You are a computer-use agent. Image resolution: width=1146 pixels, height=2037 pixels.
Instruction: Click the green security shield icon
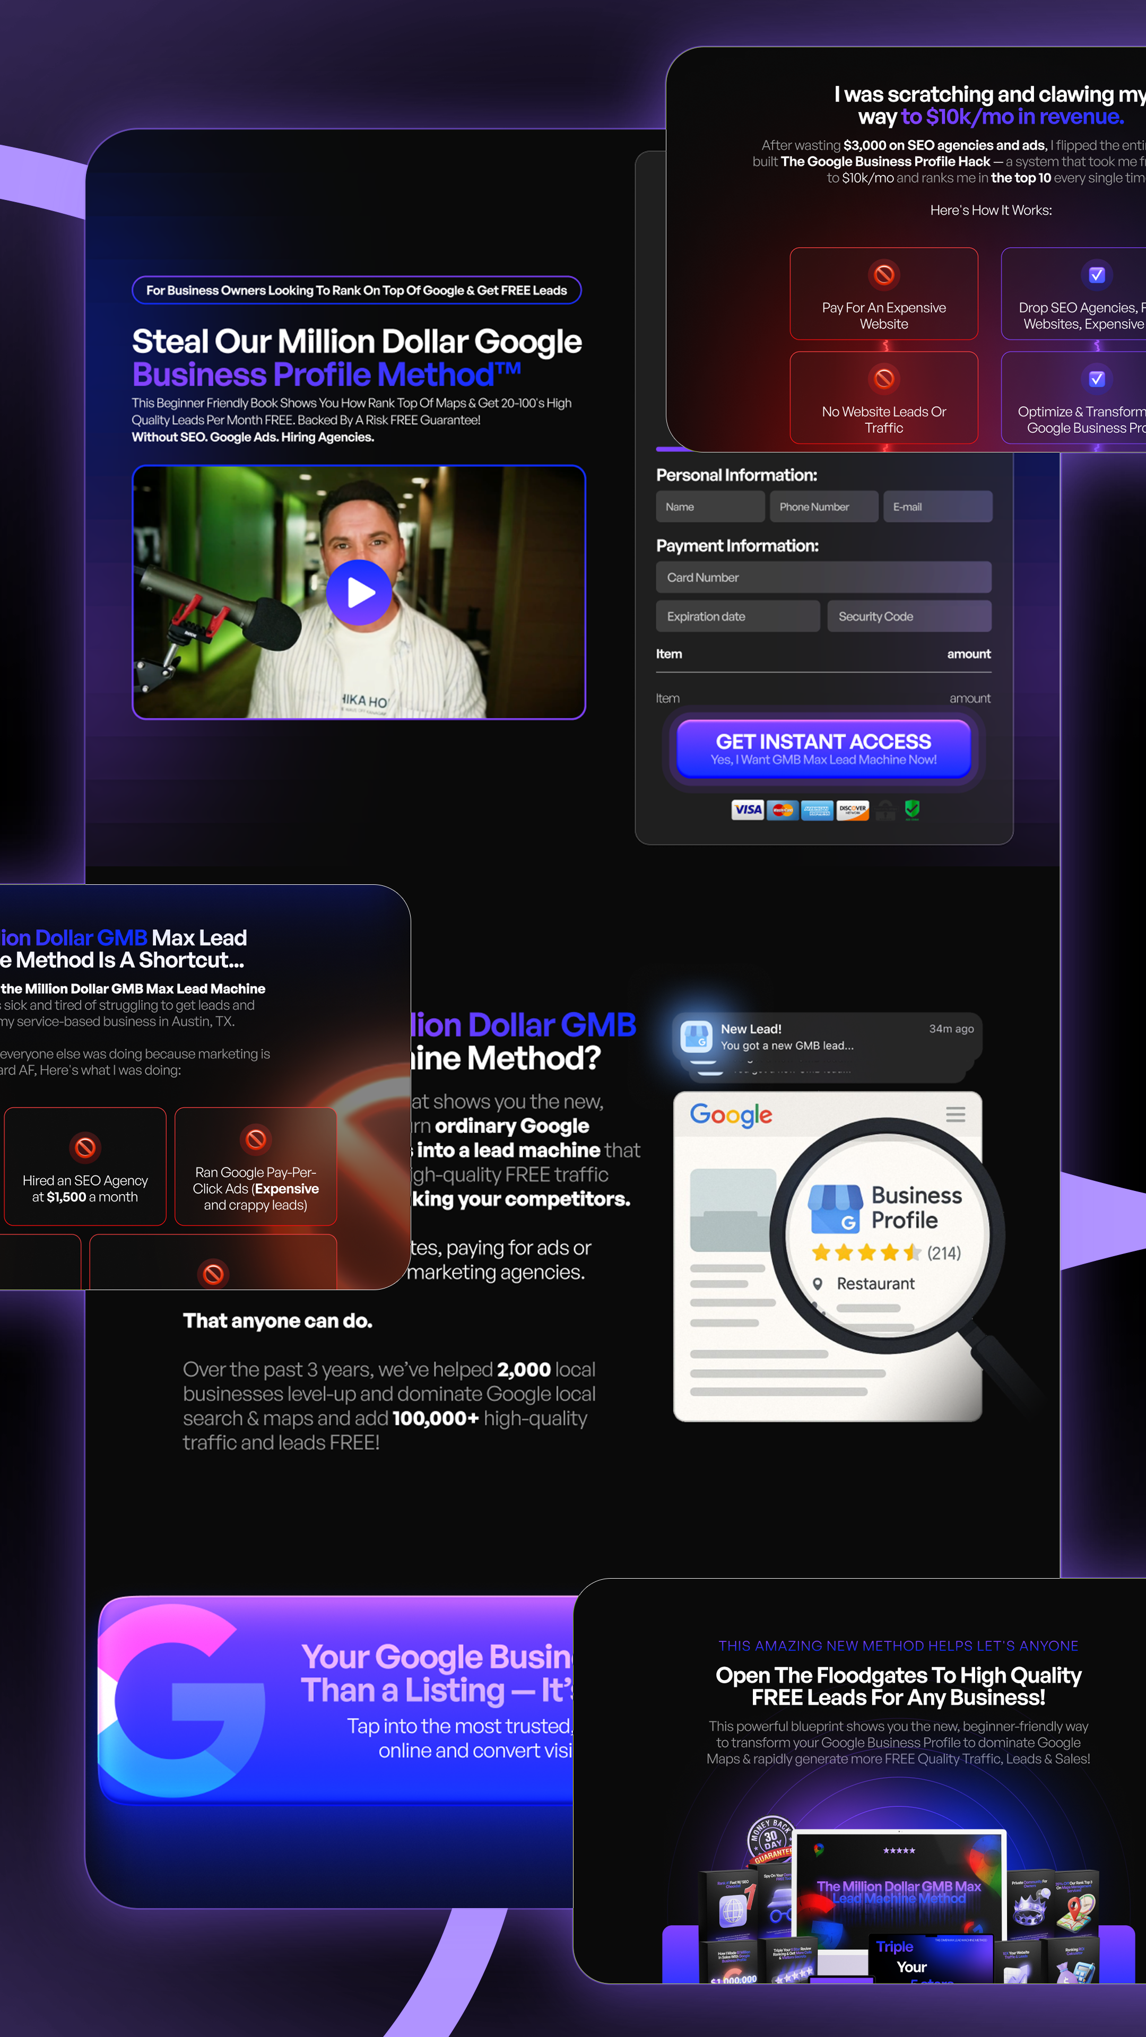point(912,808)
